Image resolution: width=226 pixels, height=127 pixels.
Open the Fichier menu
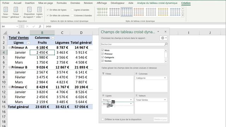[x=6, y=3]
